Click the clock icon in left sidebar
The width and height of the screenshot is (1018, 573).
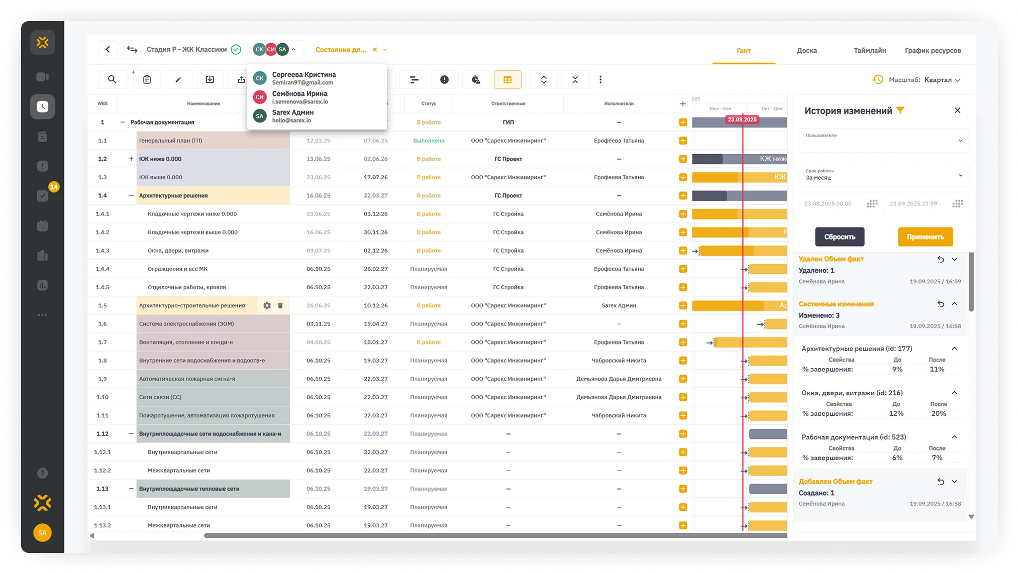(x=43, y=106)
